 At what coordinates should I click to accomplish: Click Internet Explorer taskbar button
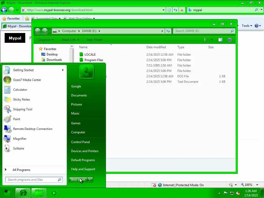point(23,193)
